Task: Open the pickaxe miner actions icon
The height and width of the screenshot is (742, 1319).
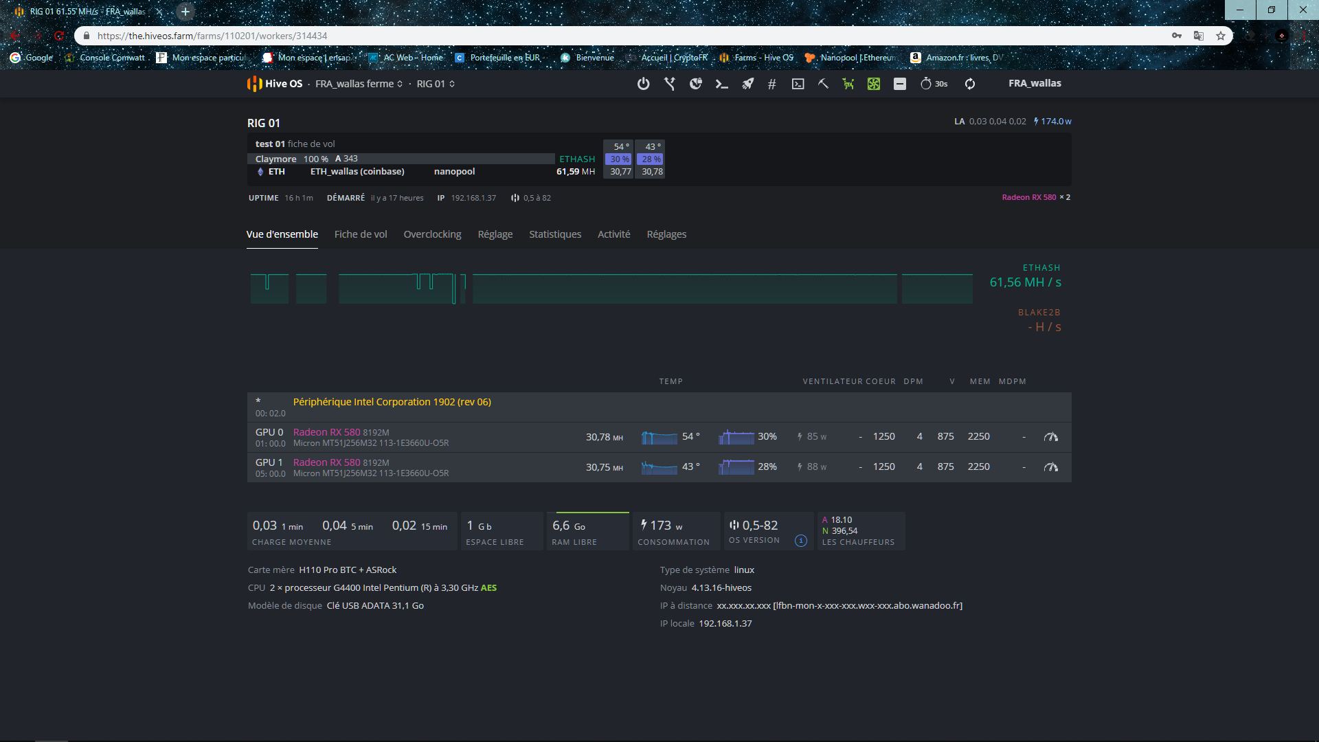Action: point(822,84)
